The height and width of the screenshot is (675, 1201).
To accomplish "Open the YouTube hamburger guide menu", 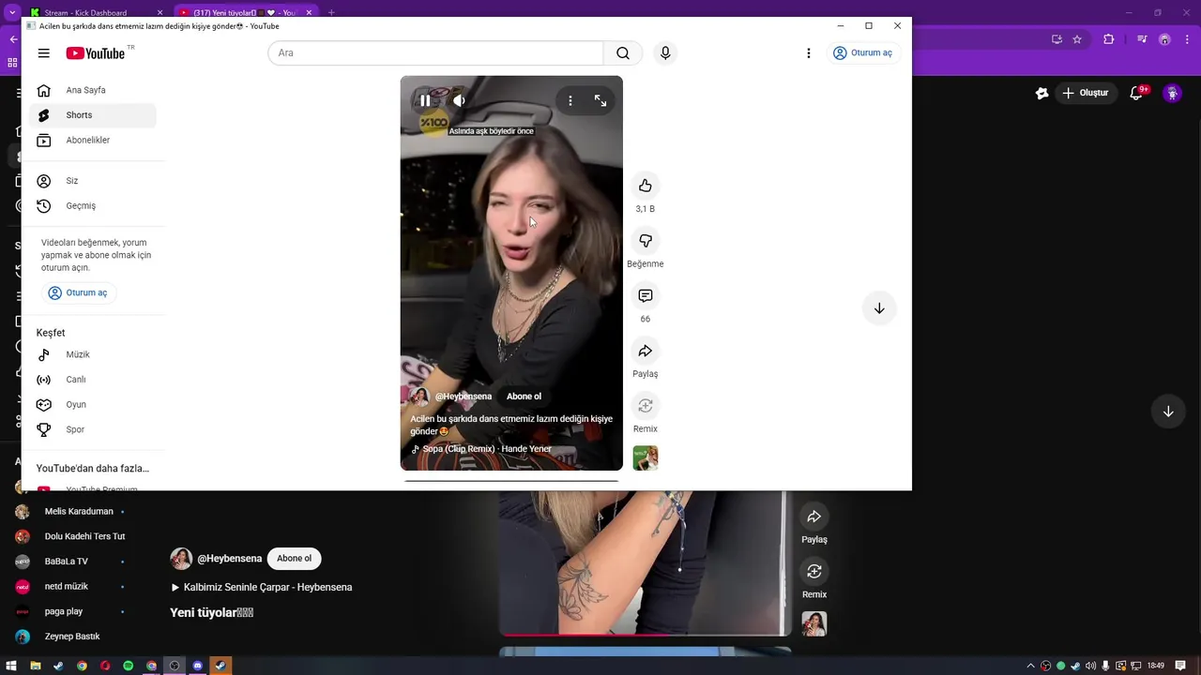I will pos(43,53).
